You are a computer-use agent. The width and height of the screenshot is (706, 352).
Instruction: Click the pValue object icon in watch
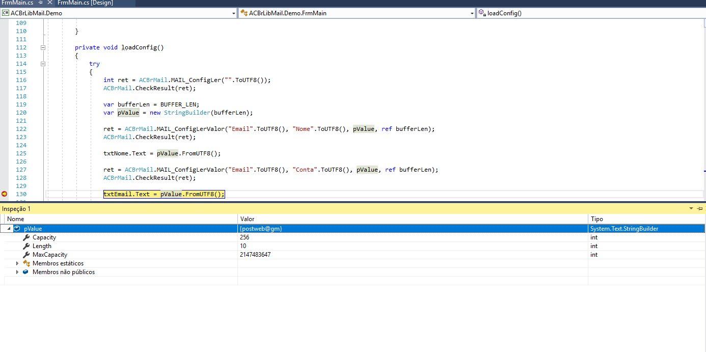(x=17, y=229)
